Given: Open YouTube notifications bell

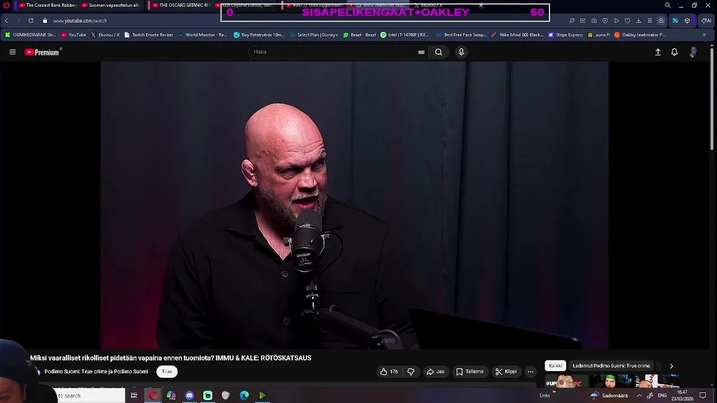Looking at the screenshot, I should (674, 52).
